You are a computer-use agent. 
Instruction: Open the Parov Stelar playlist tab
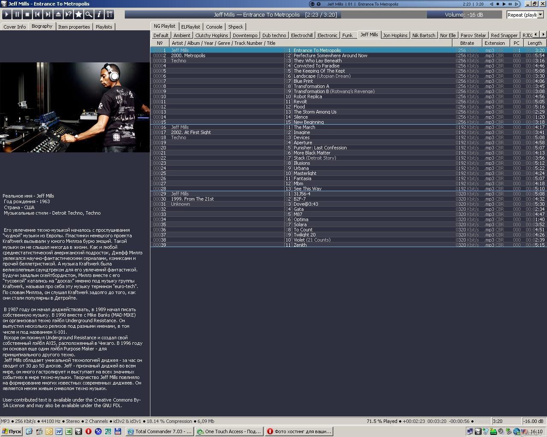point(473,35)
